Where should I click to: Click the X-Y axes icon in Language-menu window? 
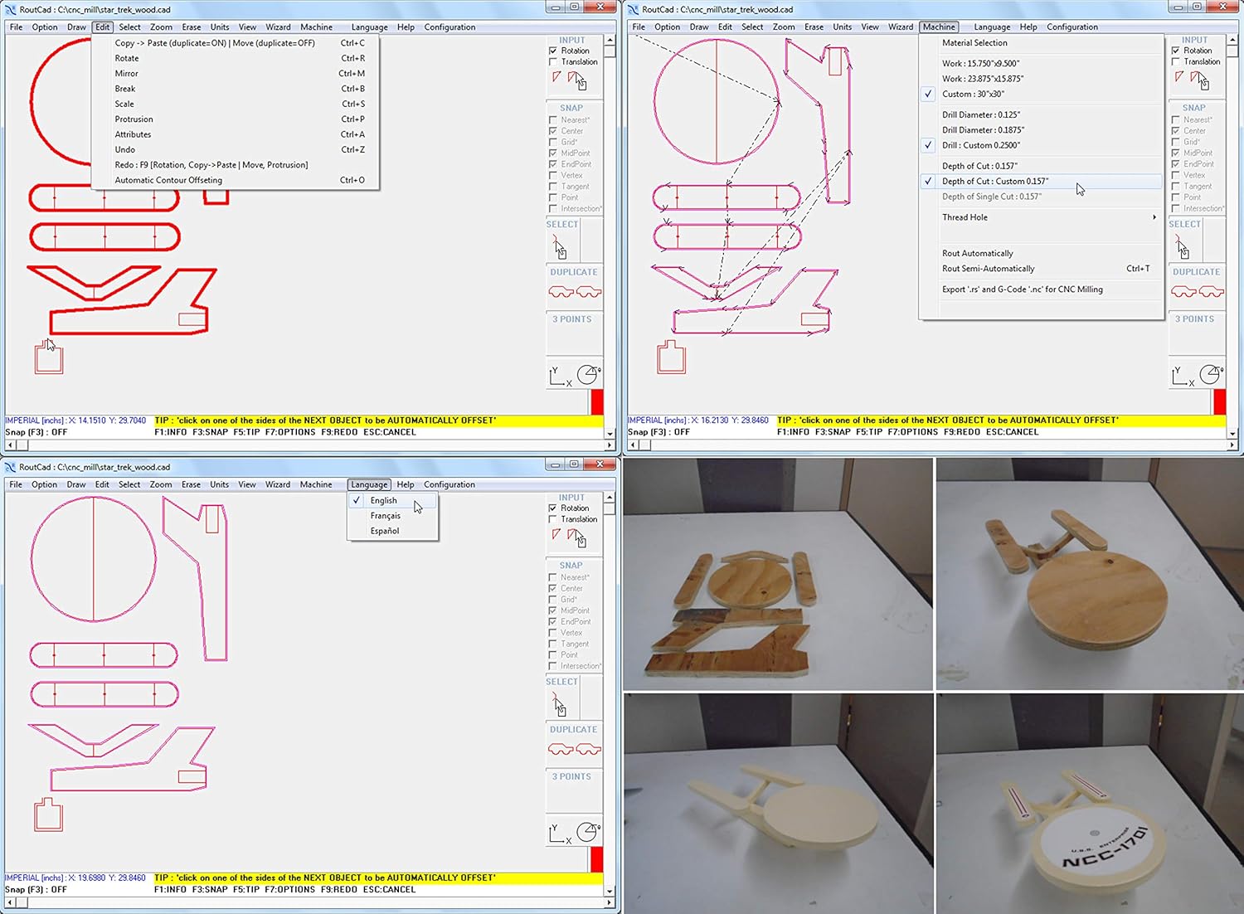[560, 834]
